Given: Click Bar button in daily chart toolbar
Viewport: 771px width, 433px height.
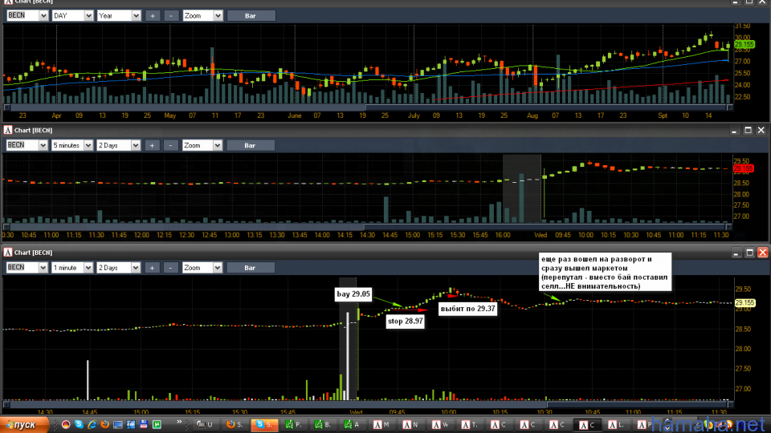Looking at the screenshot, I should coord(250,15).
